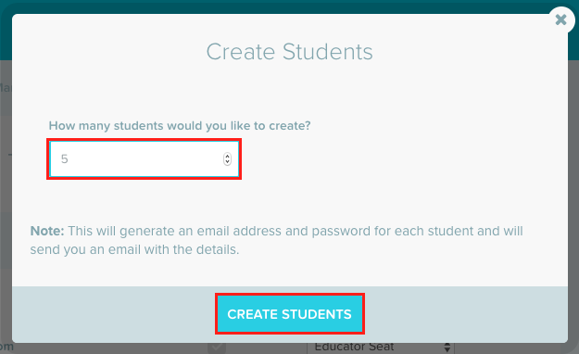Image resolution: width=579 pixels, height=354 pixels.
Task: Click the placeholder 5 in the count field
Action: pyautogui.click(x=65, y=158)
